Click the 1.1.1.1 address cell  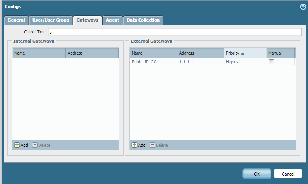[186, 62]
